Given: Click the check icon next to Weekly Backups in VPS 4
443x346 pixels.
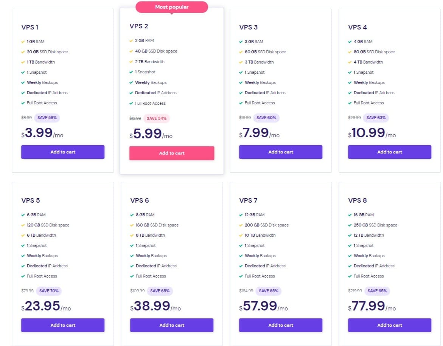Looking at the screenshot, I should click(350, 82).
